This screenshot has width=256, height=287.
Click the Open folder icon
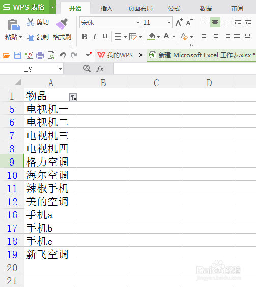[x=6, y=55]
